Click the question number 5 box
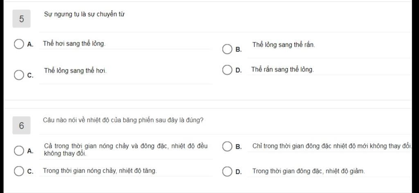The image size is (419, 193). (x=21, y=19)
